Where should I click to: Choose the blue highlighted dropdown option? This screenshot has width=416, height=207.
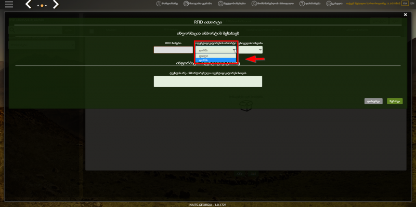pos(216,60)
